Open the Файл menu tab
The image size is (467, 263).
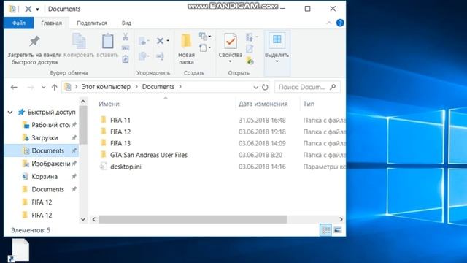pos(19,23)
